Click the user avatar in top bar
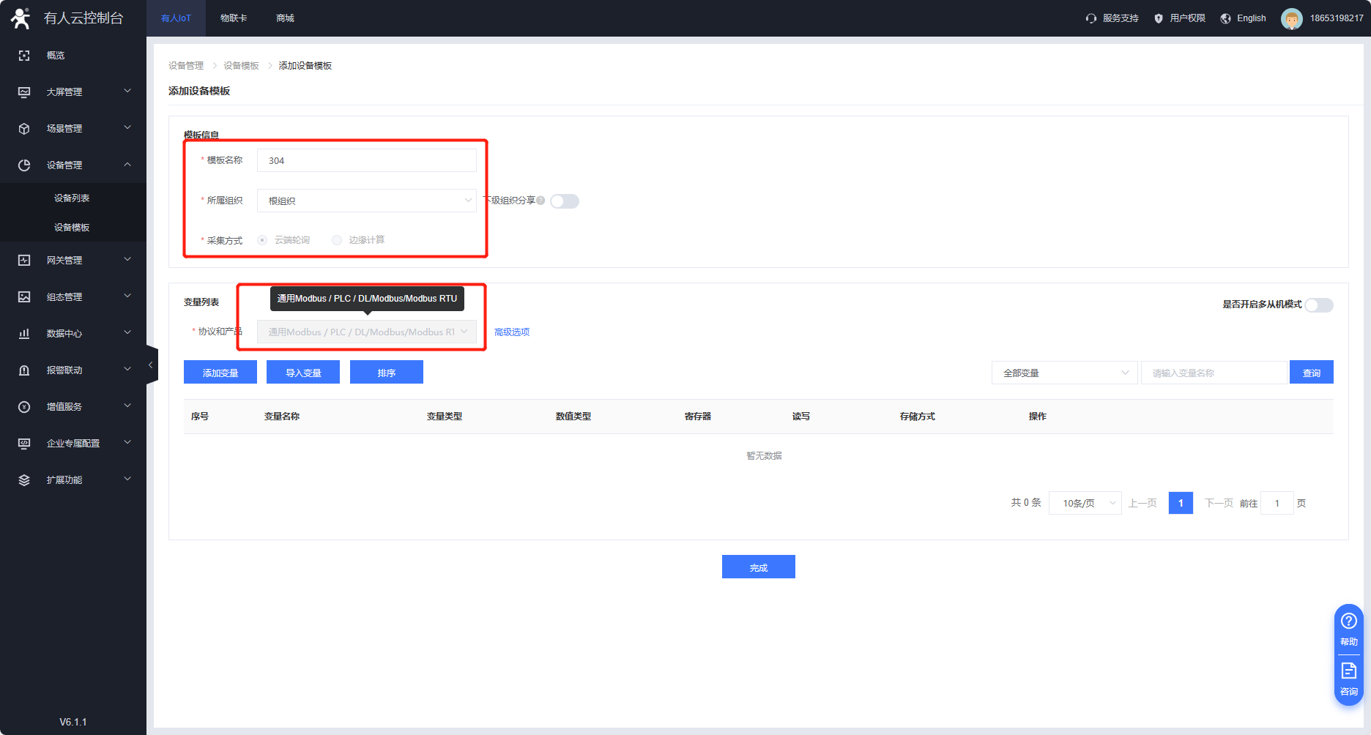The height and width of the screenshot is (735, 1371). click(1291, 18)
